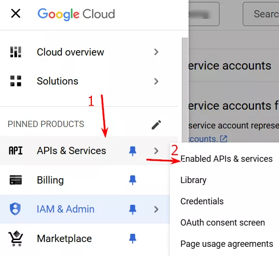The width and height of the screenshot is (279, 256).
Task: Click the Google Cloud logo
Action: [x=76, y=14]
